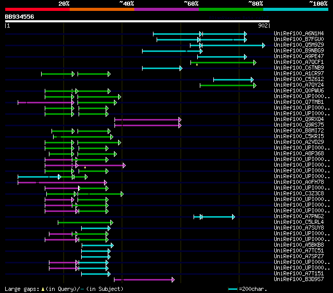Click the yellow gap icon in the Large gaps legend
The height and width of the screenshot is (293, 333).
[x=43, y=289]
